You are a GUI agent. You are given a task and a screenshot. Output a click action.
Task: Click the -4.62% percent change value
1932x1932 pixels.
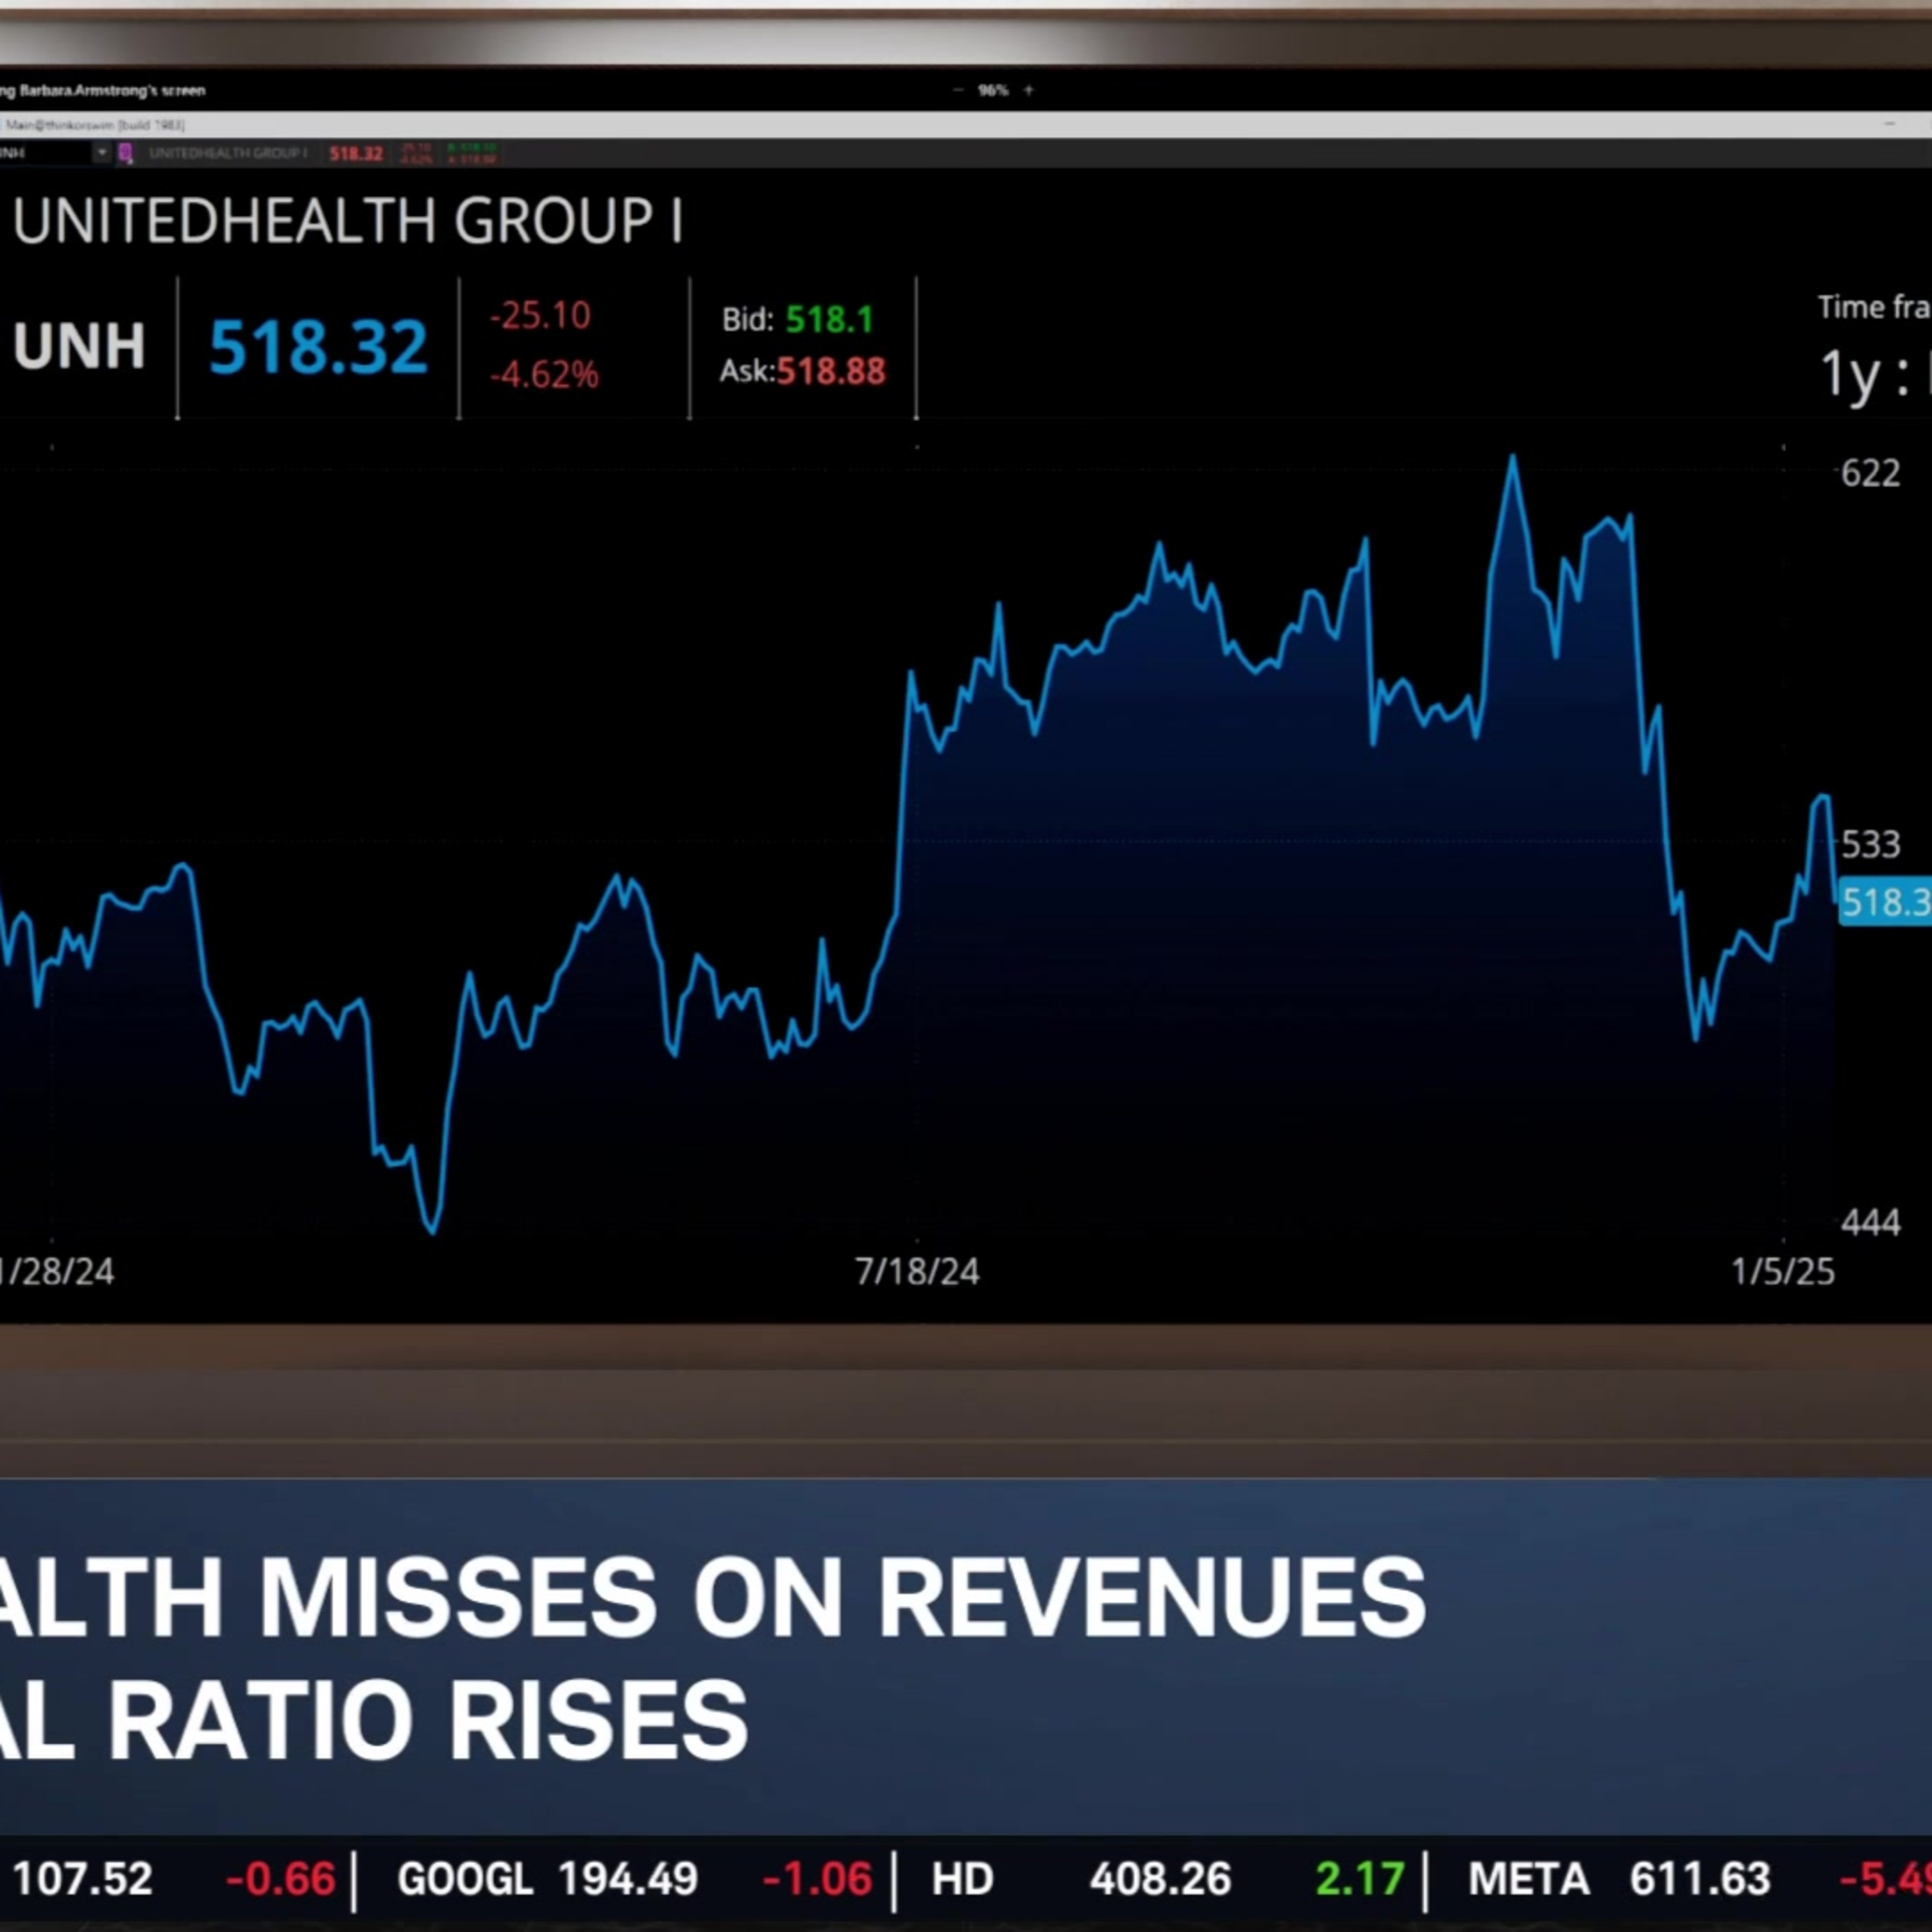544,374
